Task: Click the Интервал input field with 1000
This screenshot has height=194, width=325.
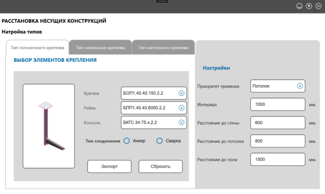Action: (x=278, y=105)
